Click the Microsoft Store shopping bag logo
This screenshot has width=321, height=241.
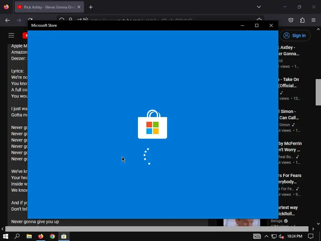pos(153,124)
